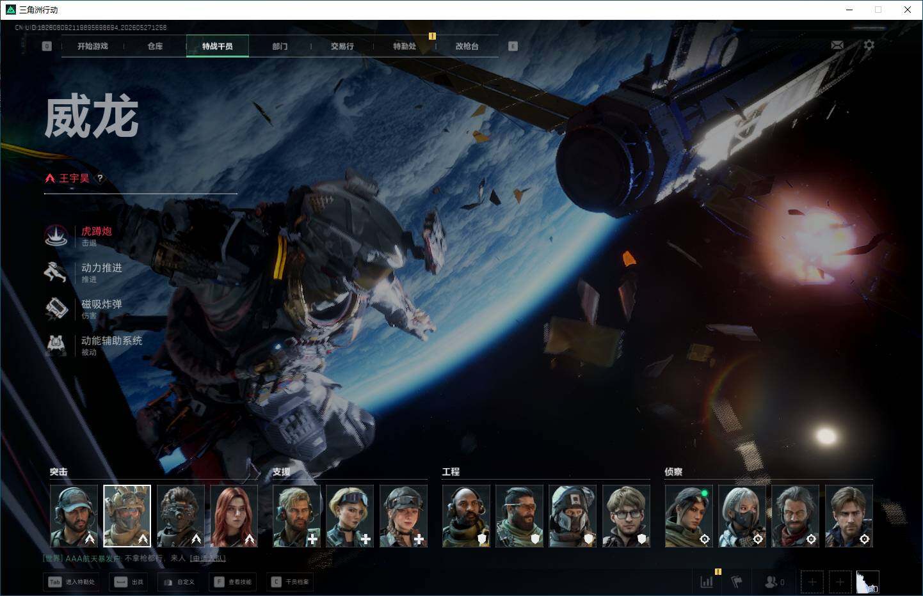Select gray-haired bearded recon operator
Viewport: 923px width, 596px height.
click(796, 516)
